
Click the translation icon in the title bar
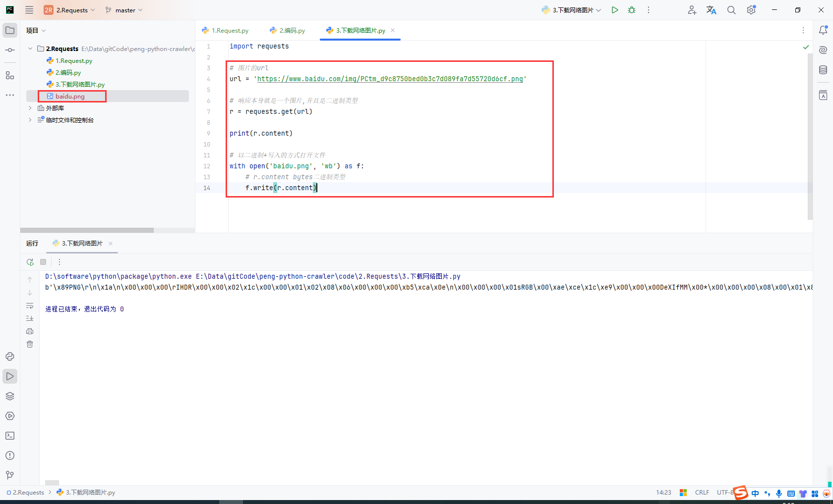712,10
